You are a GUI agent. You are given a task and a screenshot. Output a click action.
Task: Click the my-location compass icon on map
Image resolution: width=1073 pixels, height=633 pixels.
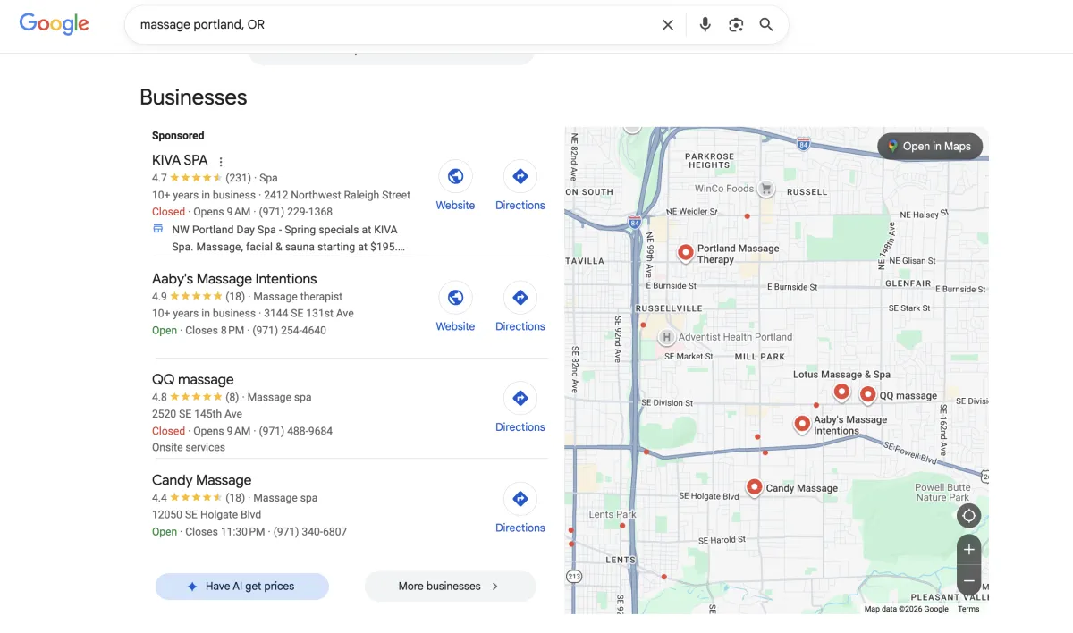coord(968,515)
